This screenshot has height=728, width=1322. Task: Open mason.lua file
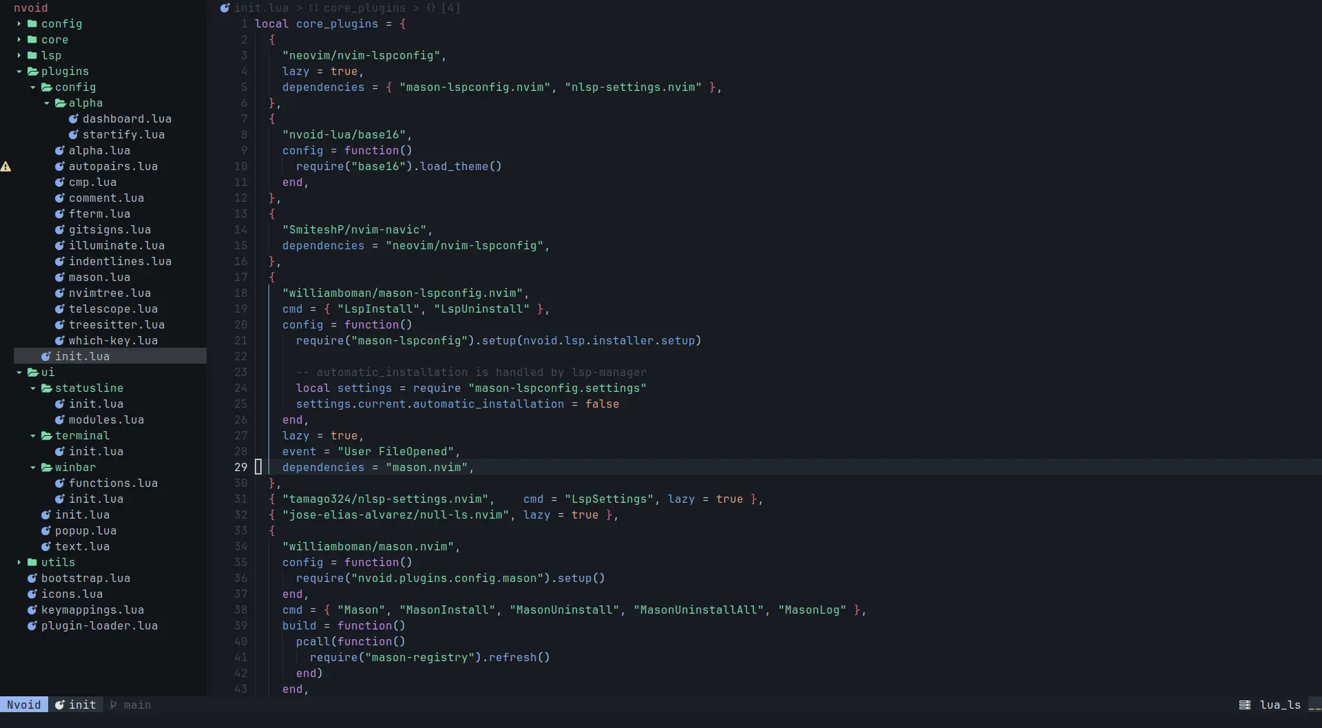99,278
